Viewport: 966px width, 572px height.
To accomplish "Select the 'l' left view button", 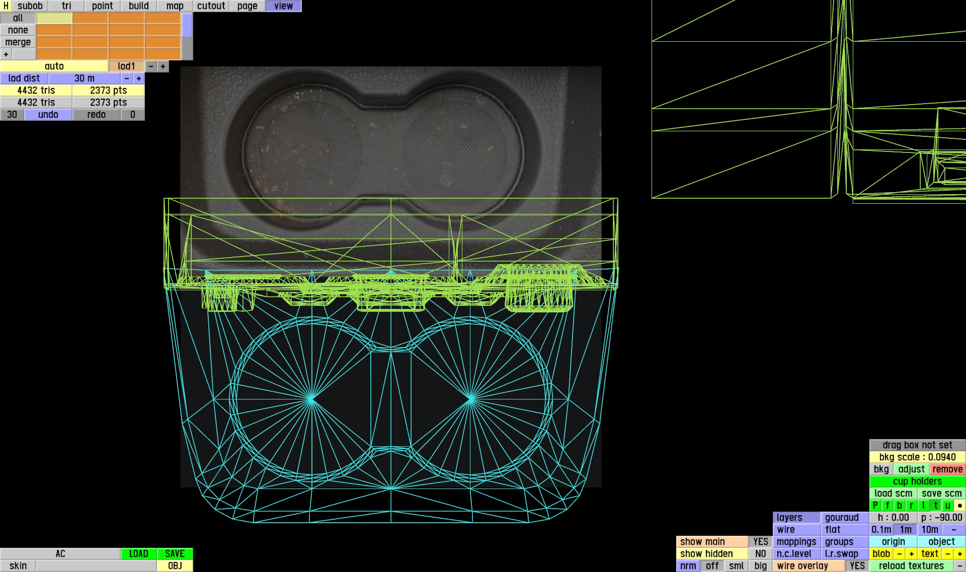I will [x=923, y=506].
